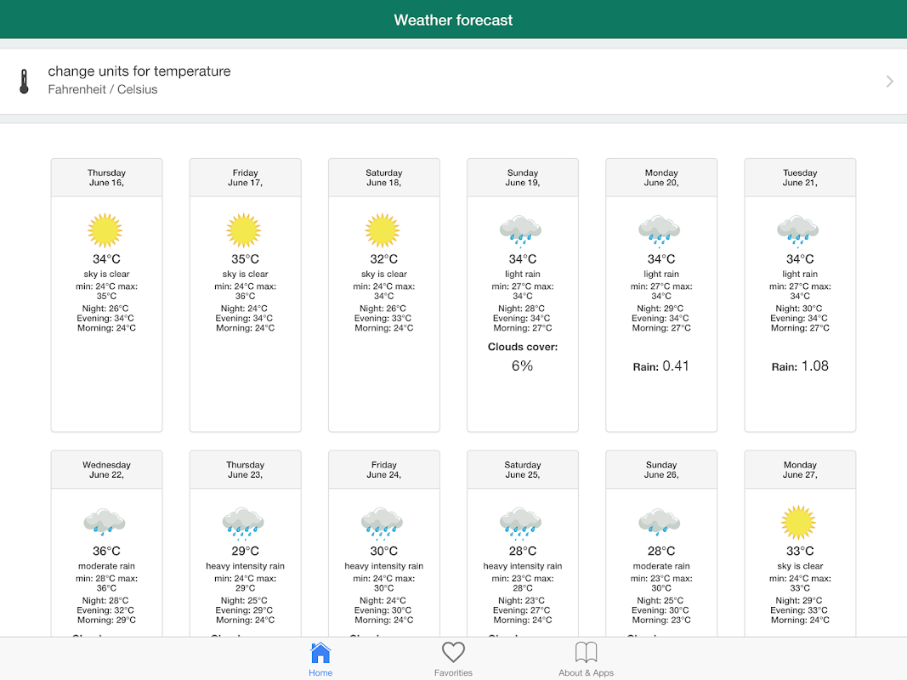Select the Tuesday June 21 card header
907x680 pixels.
[x=800, y=178]
